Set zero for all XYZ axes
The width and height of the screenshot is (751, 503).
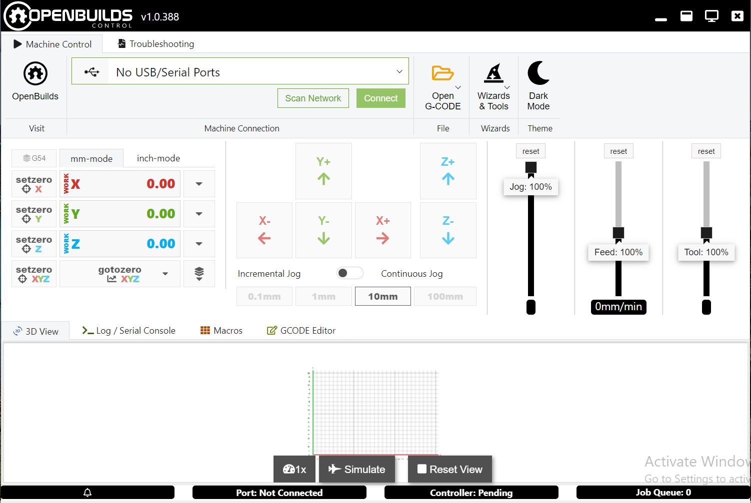(x=34, y=274)
